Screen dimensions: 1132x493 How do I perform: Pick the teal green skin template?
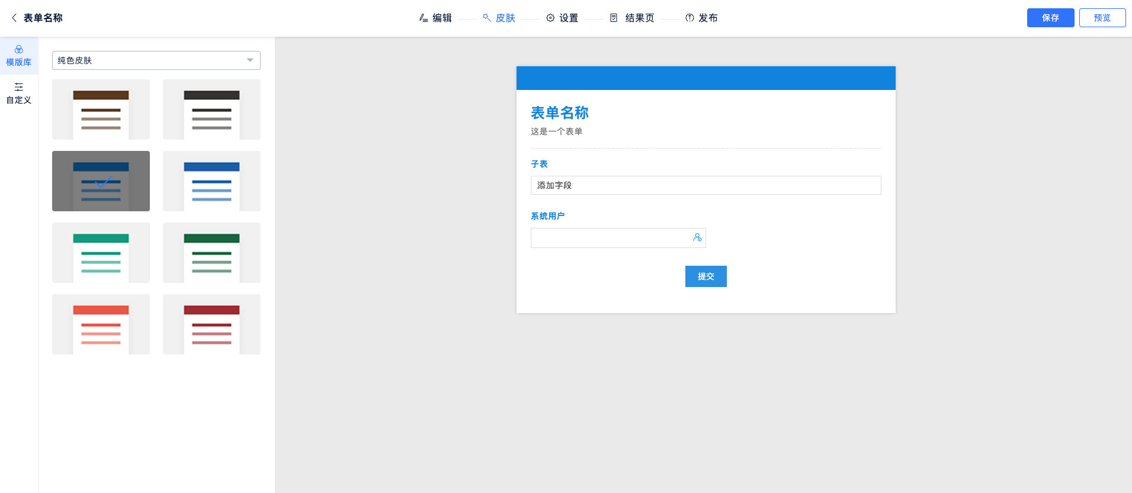pos(101,253)
